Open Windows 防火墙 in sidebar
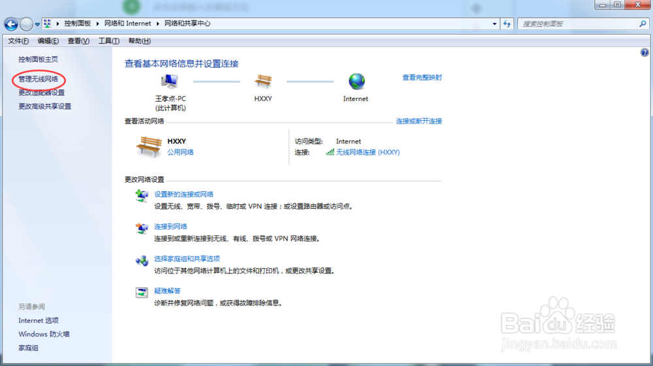653x366 pixels. click(x=44, y=335)
